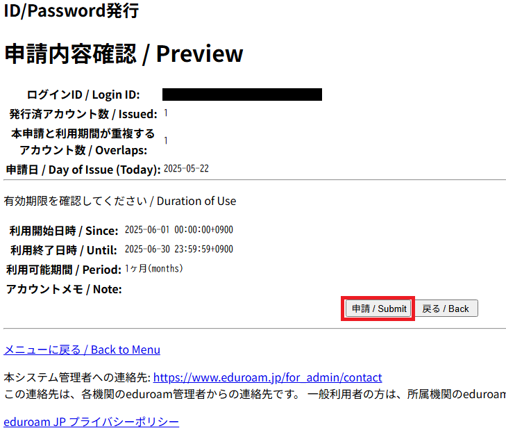The width and height of the screenshot is (506, 435).
Task: Click the ログインID / Login ID label
Action: [x=83, y=95]
